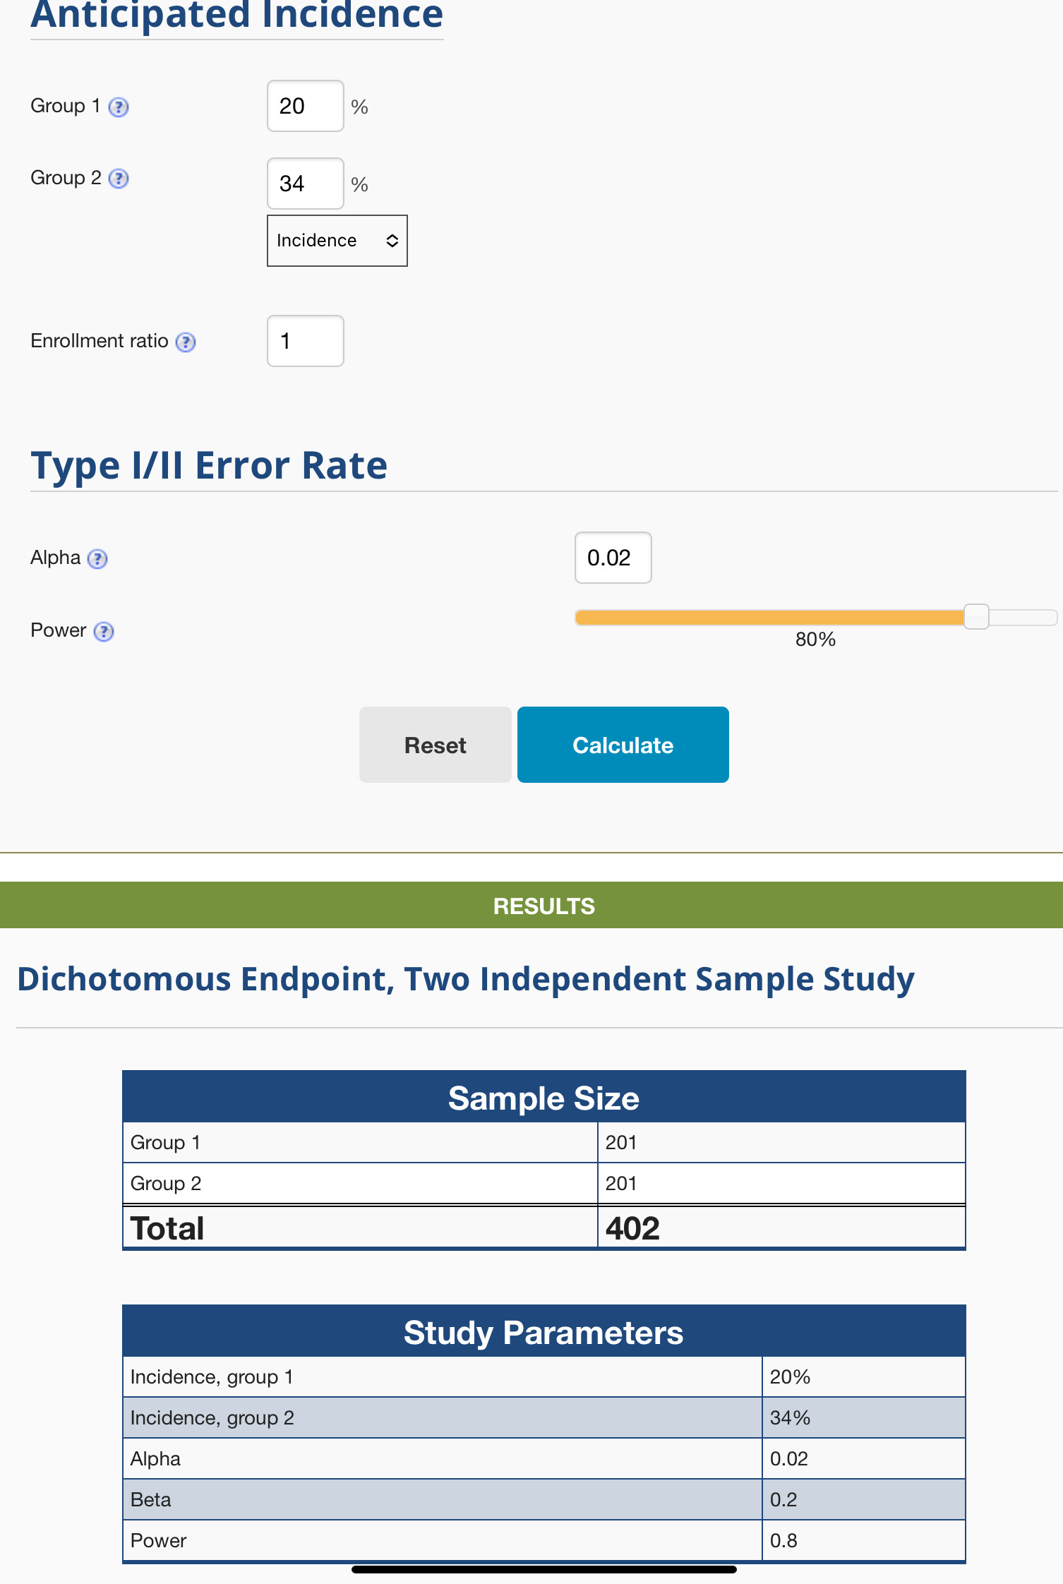The width and height of the screenshot is (1063, 1584).
Task: Click the Alpha input showing 0.02
Action: pos(613,558)
